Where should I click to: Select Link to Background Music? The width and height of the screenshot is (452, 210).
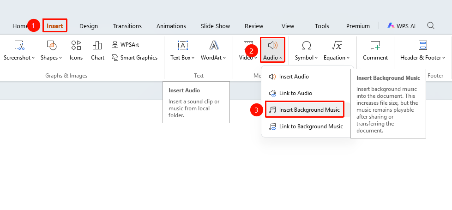[x=307, y=126]
